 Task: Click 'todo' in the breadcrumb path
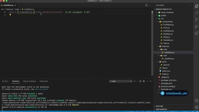[17, 9]
